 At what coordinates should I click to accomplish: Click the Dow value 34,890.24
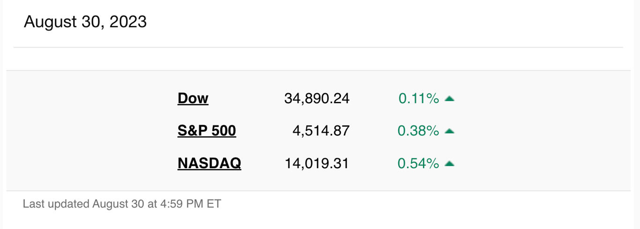pos(317,99)
